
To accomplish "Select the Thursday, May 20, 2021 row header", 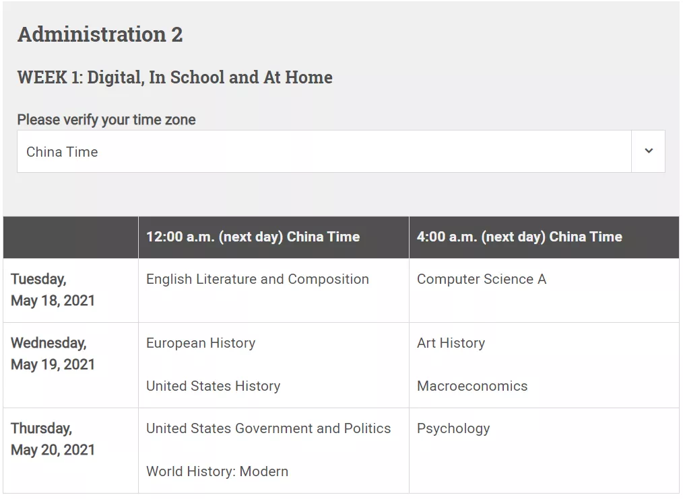I will (53, 439).
